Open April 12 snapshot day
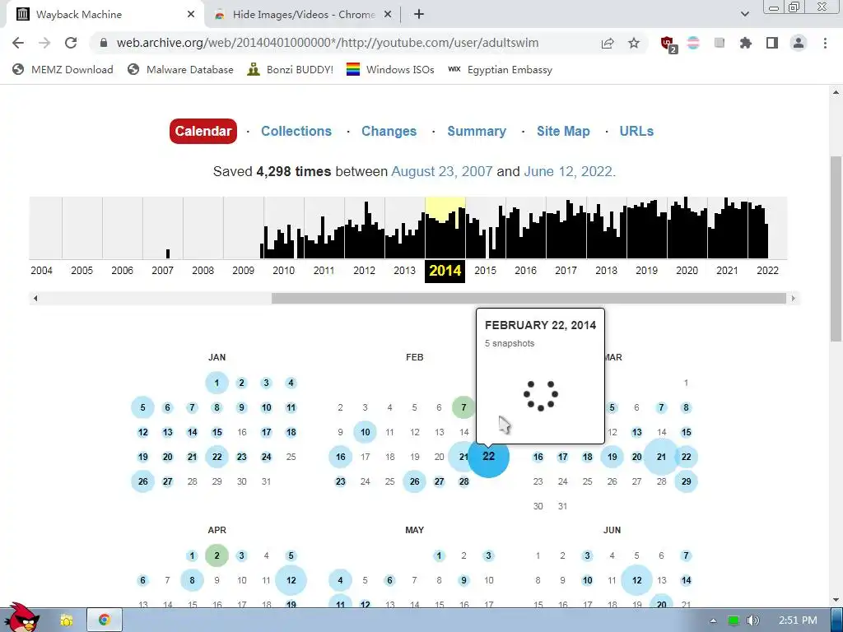The height and width of the screenshot is (632, 843). pos(291,580)
